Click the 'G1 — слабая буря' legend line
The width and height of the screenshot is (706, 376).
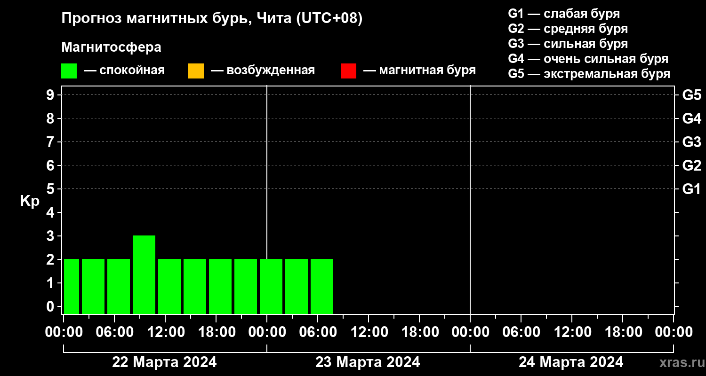(x=564, y=14)
